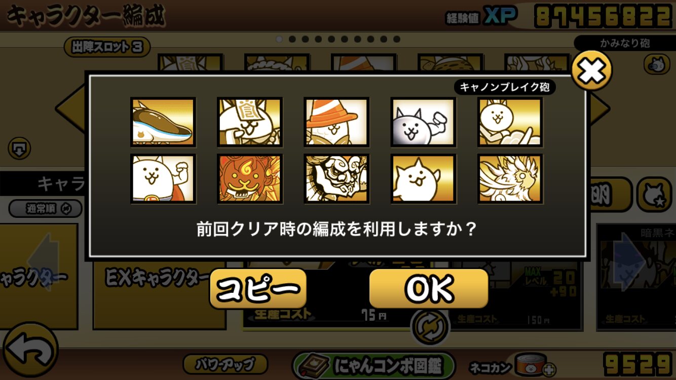Open the パワーアップ menu
The width and height of the screenshot is (676, 380).
point(225,364)
